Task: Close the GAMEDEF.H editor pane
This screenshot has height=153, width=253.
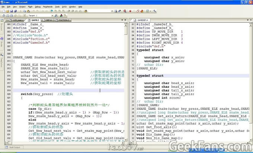Action: pyautogui.click(x=251, y=20)
